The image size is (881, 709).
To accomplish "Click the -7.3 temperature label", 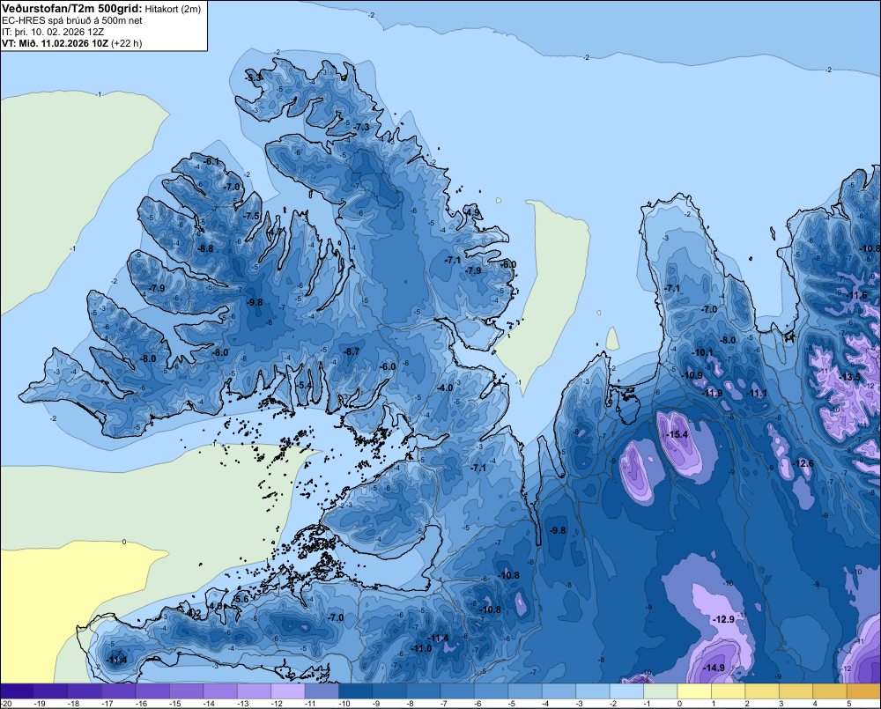I will [361, 128].
